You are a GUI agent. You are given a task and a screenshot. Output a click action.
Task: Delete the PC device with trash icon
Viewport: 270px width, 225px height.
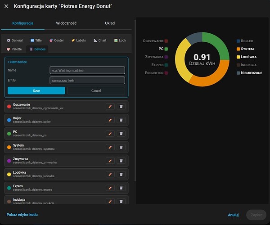coord(121,134)
